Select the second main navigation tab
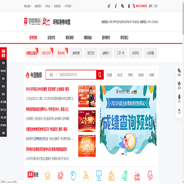This screenshot has width=184, height=184. (51, 38)
